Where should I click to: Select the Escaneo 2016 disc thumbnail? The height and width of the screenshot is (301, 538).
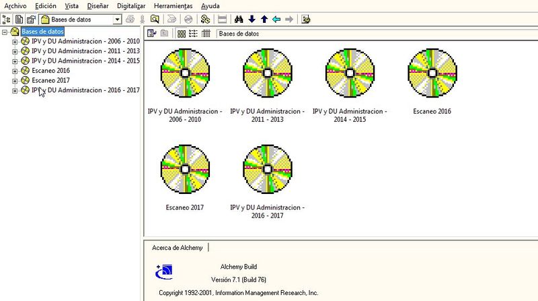[x=432, y=73]
